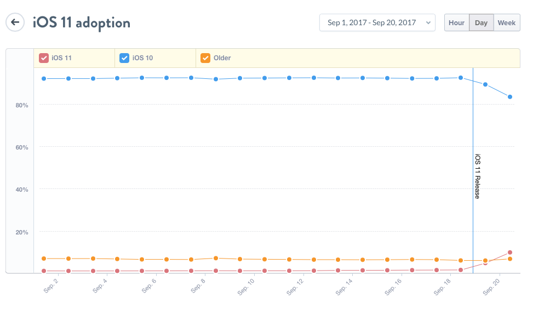The image size is (533, 310).
Task: Click Older data point on Sep. 20
Action: [510, 259]
